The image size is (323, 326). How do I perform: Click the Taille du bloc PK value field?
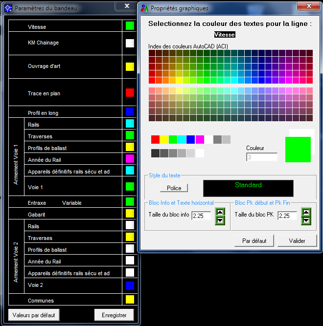287,216
